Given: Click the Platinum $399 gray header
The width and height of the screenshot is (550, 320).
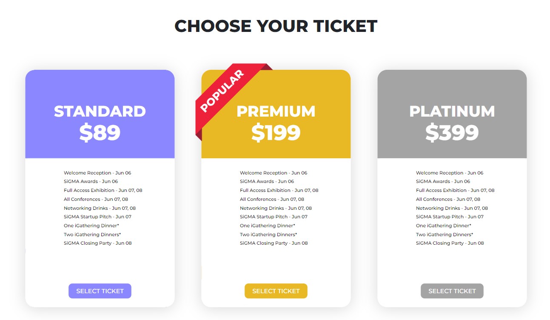Looking at the screenshot, I should [452, 114].
